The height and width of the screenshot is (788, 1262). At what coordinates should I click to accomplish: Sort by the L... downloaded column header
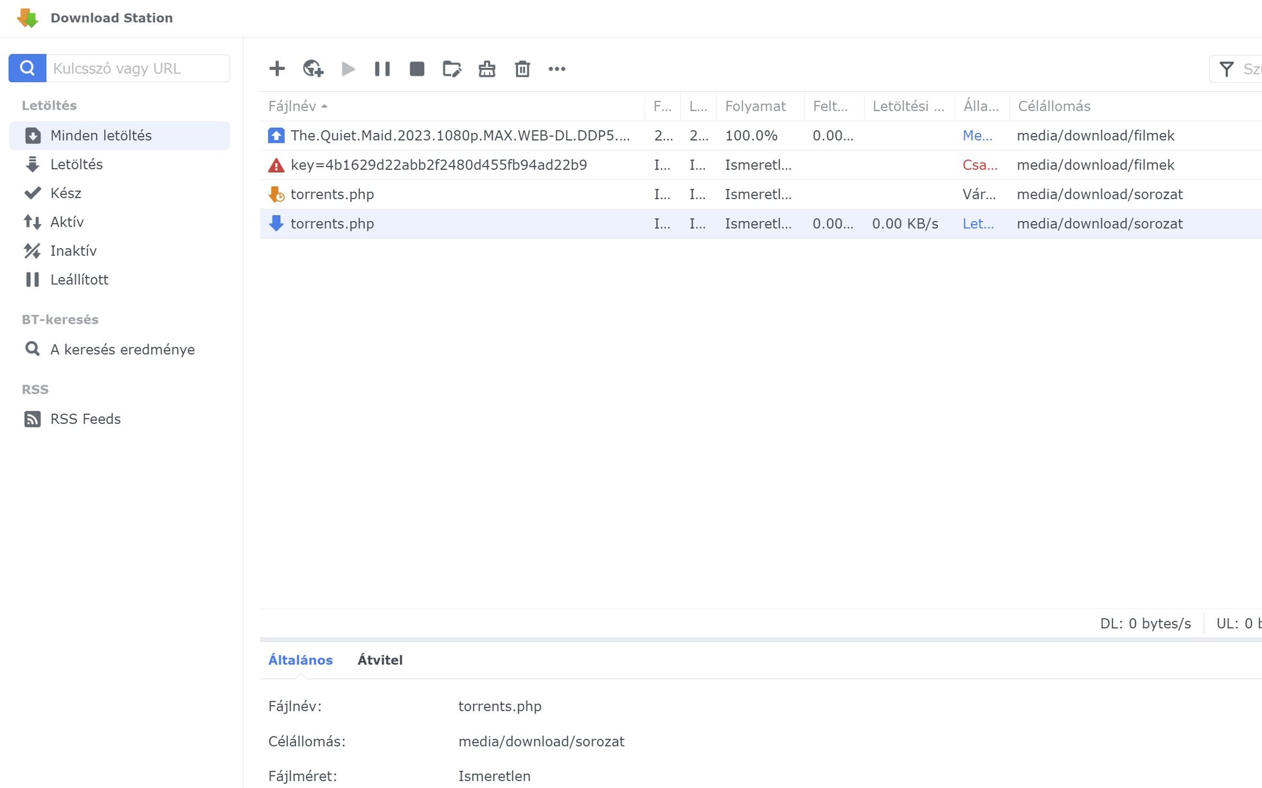(698, 106)
